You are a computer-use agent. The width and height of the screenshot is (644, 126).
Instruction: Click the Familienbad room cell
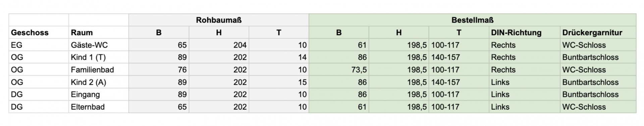tap(99, 70)
